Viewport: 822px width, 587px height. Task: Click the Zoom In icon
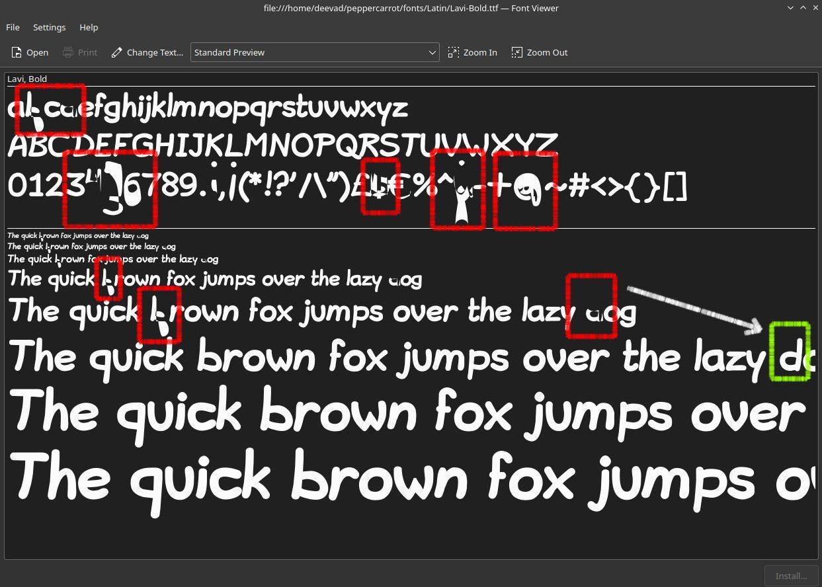[x=454, y=52]
